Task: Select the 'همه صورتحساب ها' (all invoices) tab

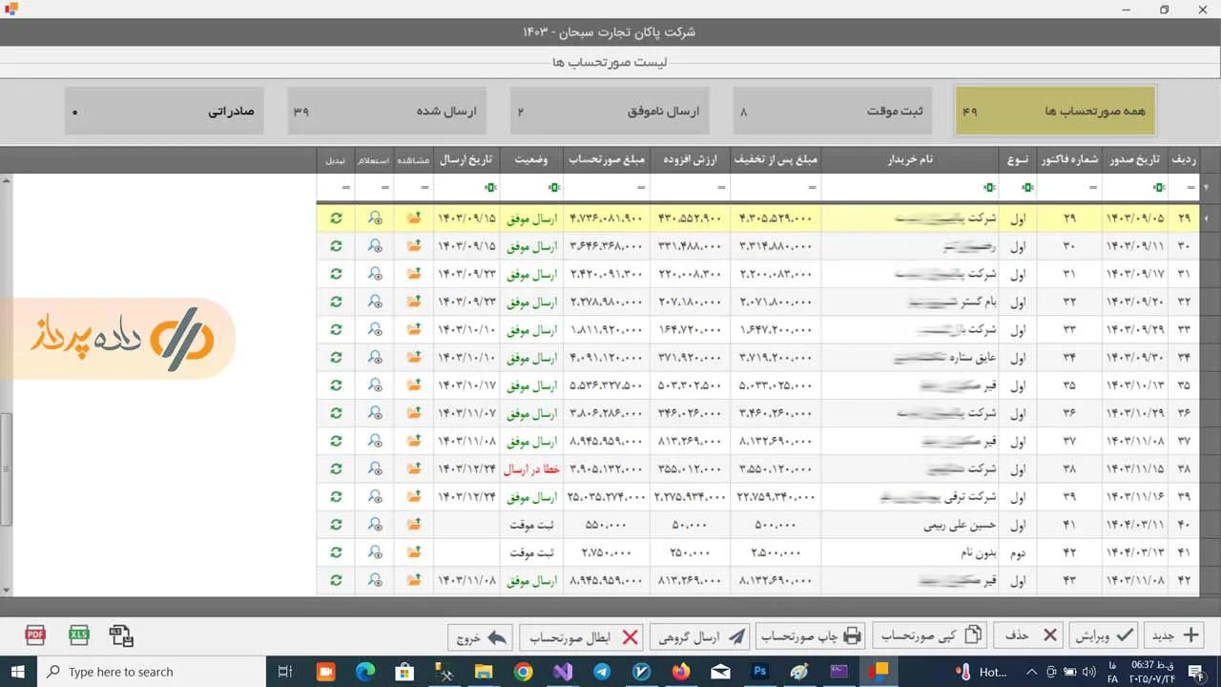Action: pos(1055,112)
